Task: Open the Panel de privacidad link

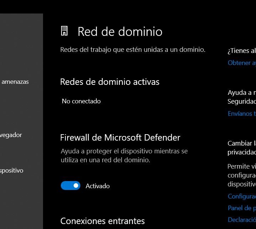Action: point(242,208)
